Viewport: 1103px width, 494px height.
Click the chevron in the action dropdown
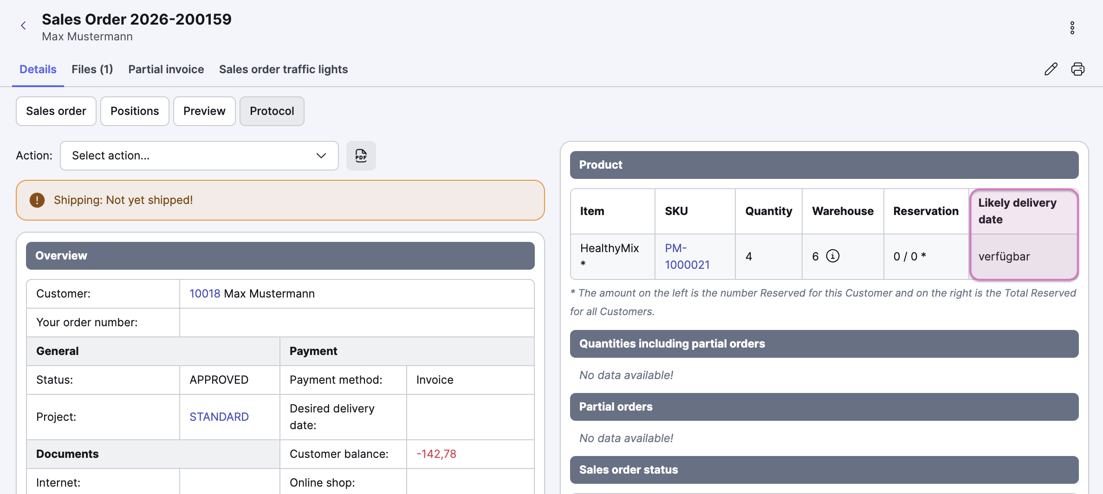point(321,156)
